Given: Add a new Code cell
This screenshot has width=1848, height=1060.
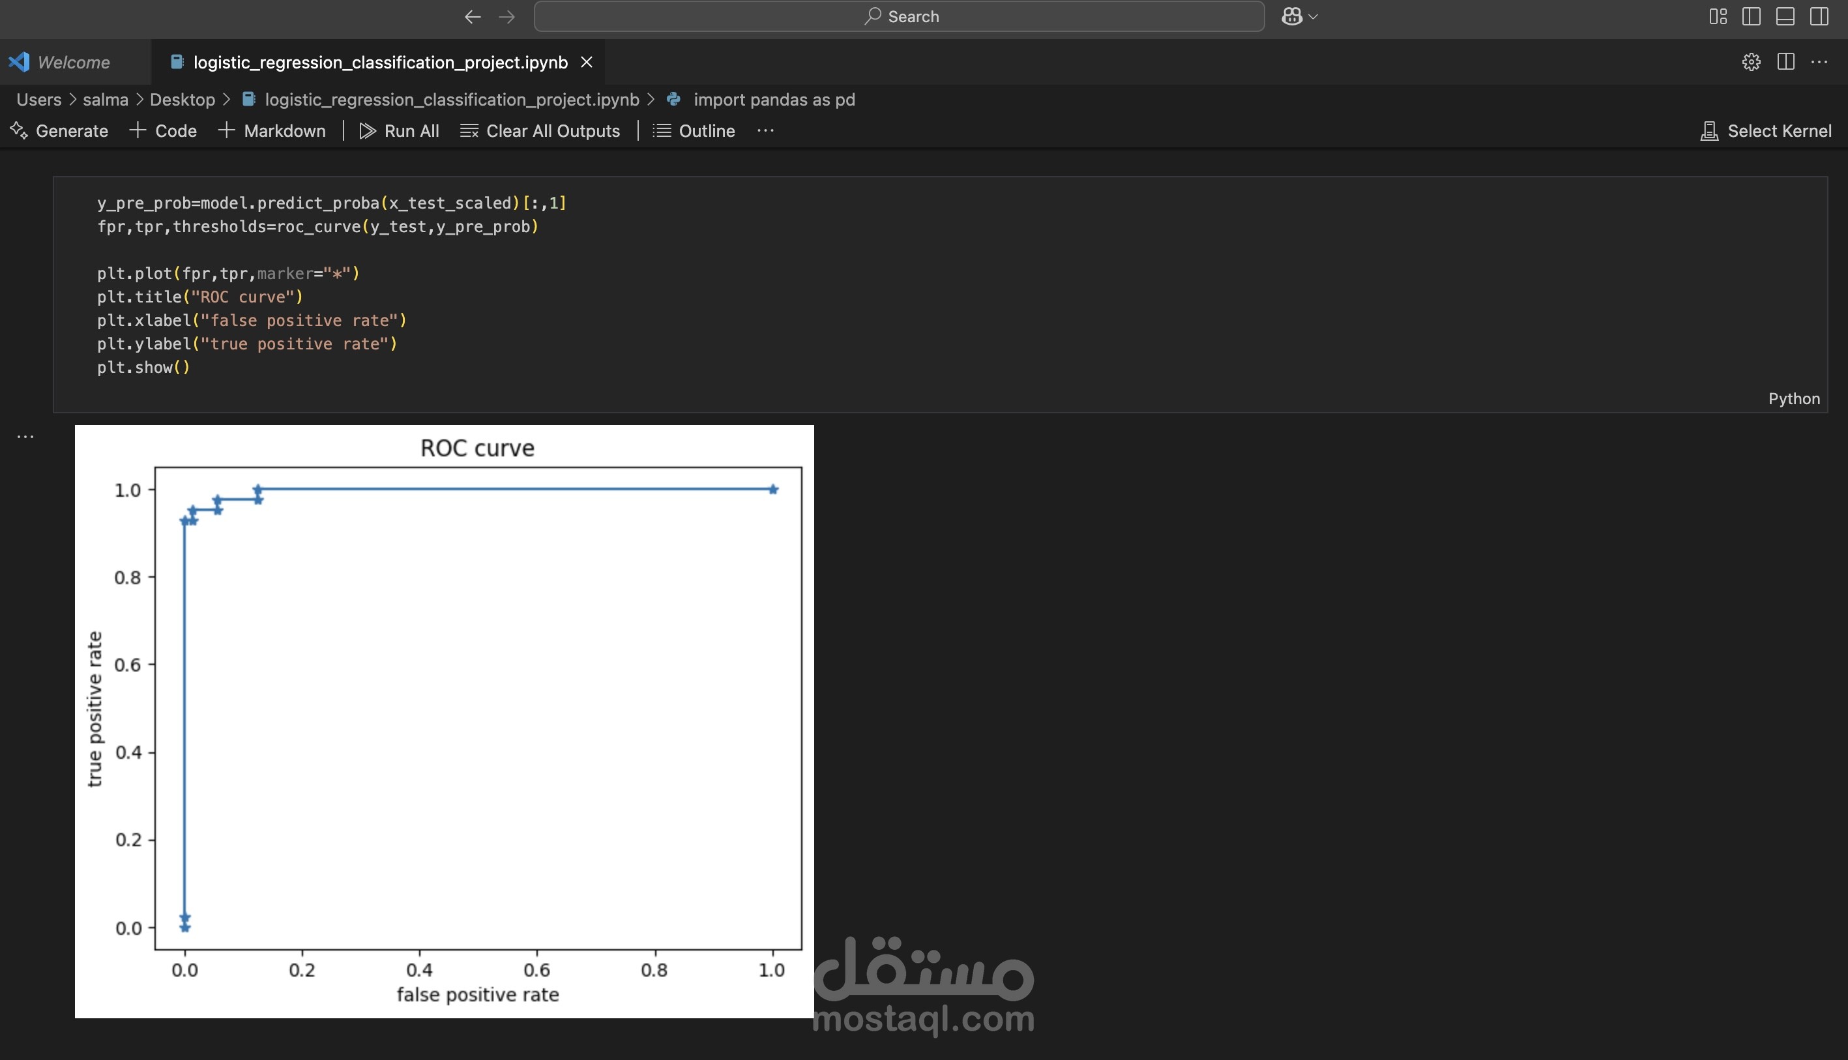Looking at the screenshot, I should coord(163,131).
